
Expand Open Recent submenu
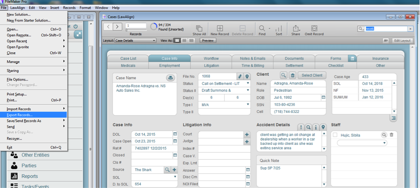click(x=34, y=41)
